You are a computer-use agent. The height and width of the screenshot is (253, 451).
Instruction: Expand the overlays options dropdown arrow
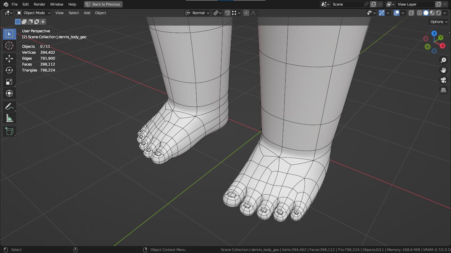click(403, 13)
